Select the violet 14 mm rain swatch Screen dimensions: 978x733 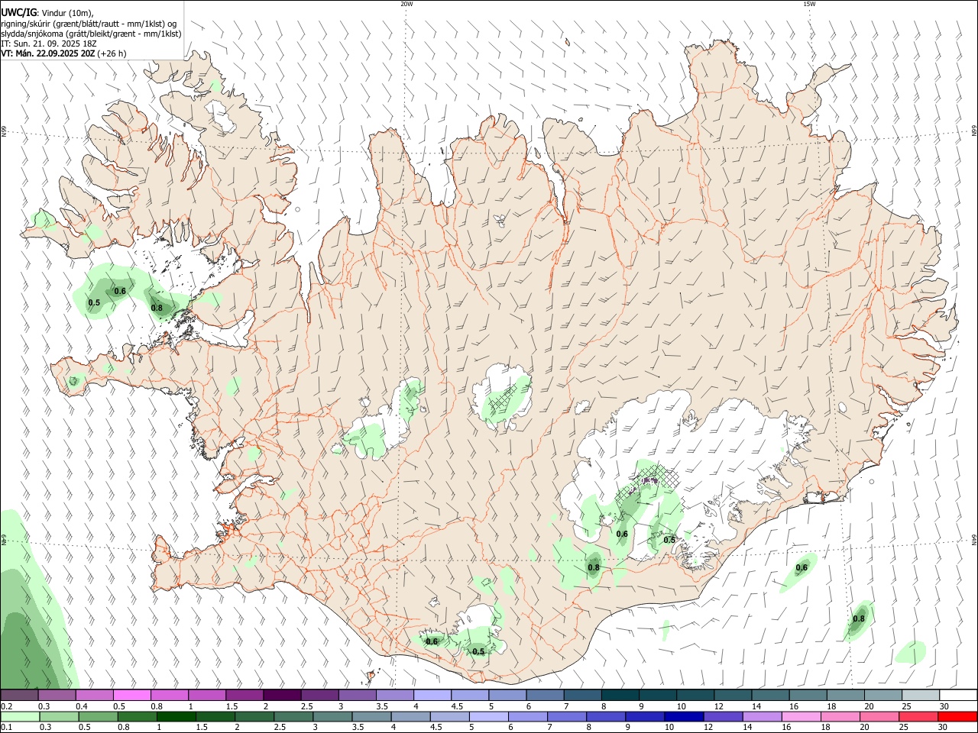click(x=762, y=716)
